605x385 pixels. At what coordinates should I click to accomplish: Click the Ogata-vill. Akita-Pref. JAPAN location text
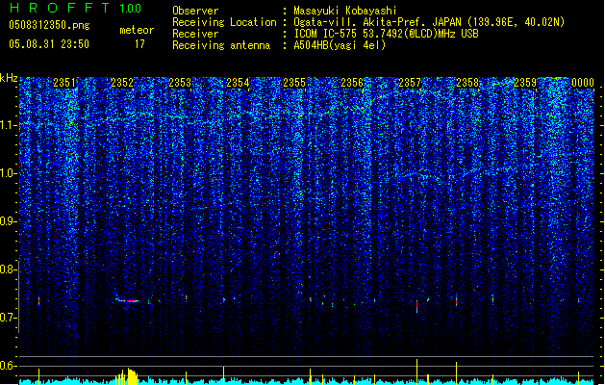click(x=429, y=22)
